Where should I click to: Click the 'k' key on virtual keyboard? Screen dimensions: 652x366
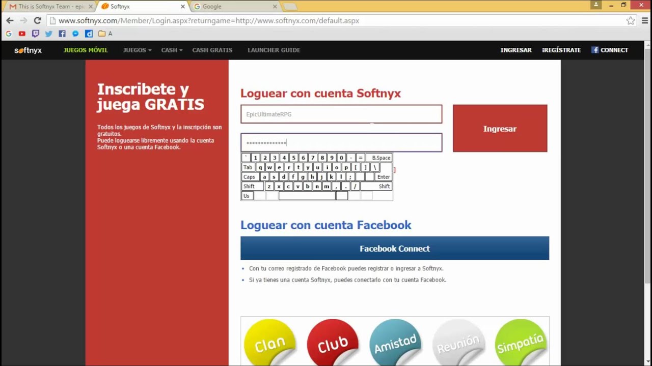tap(331, 177)
